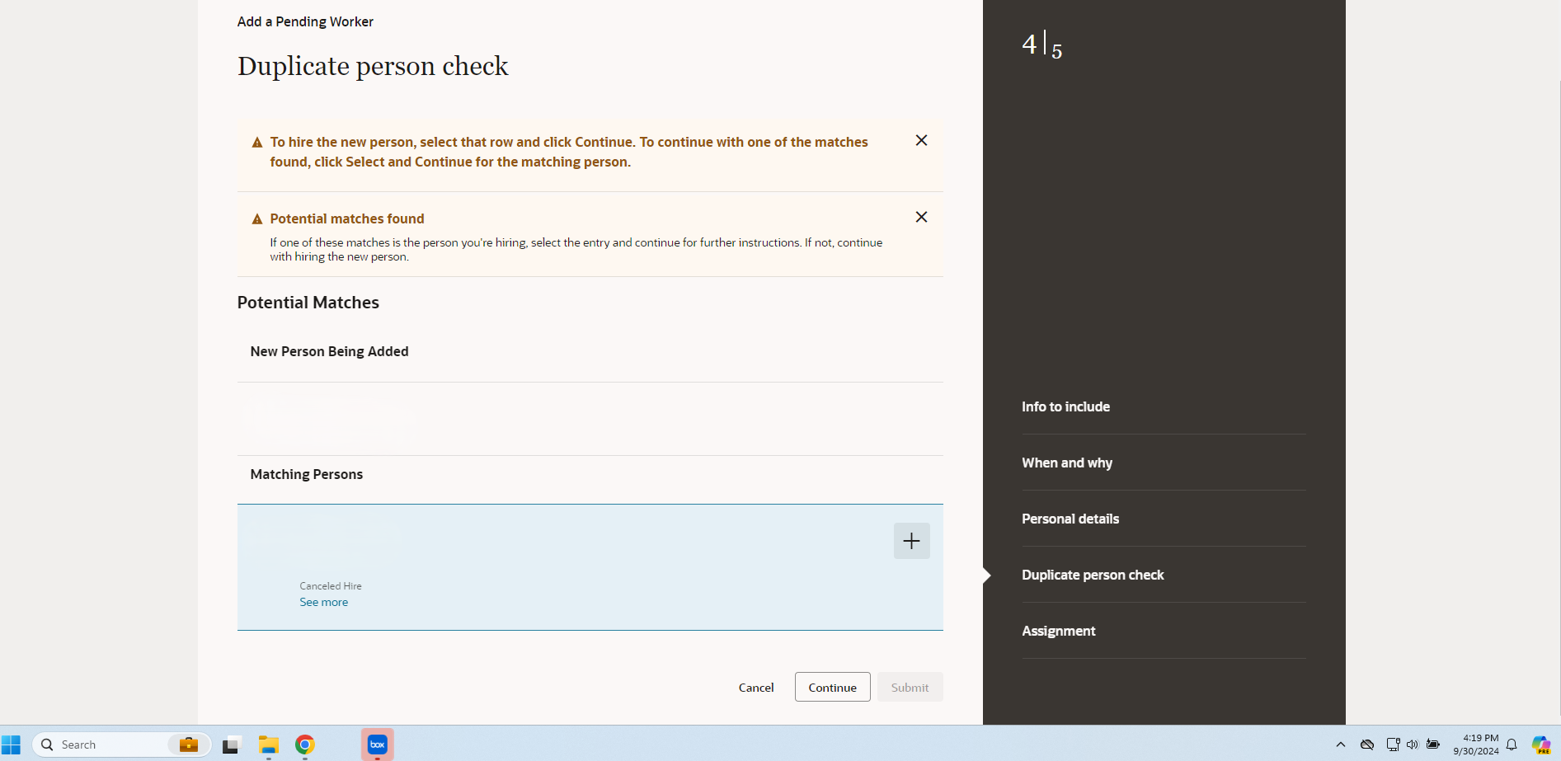
Task: Click the briefcase icon in search box
Action: 189,745
